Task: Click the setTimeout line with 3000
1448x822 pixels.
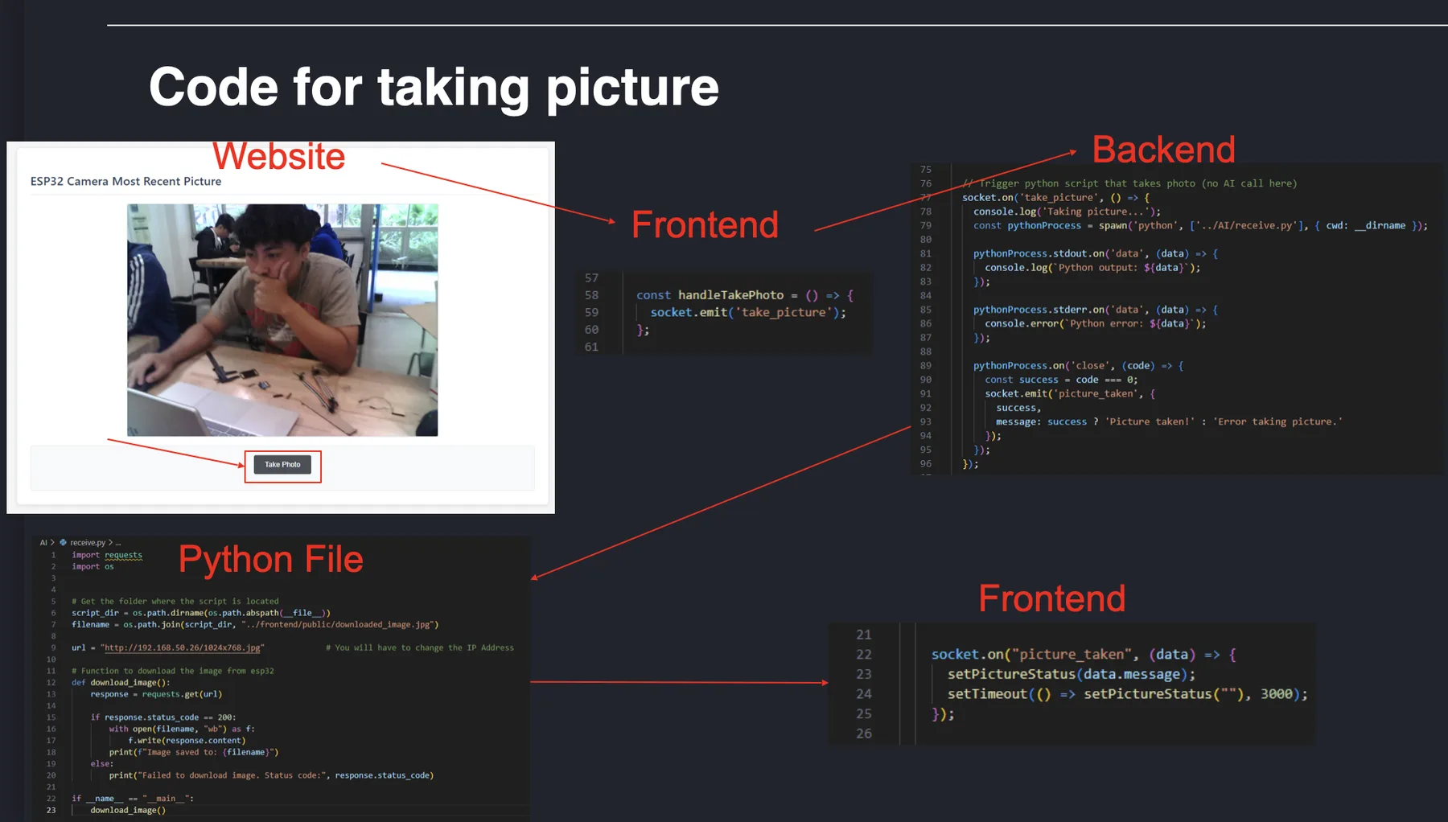Action: [1128, 694]
